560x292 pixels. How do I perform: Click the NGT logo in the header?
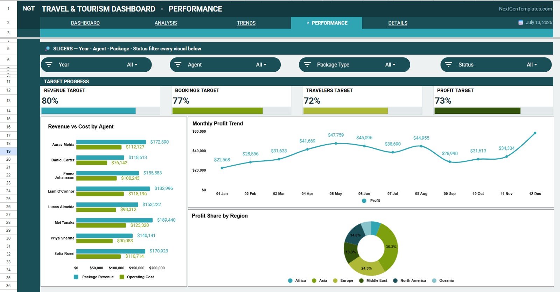(x=29, y=8)
